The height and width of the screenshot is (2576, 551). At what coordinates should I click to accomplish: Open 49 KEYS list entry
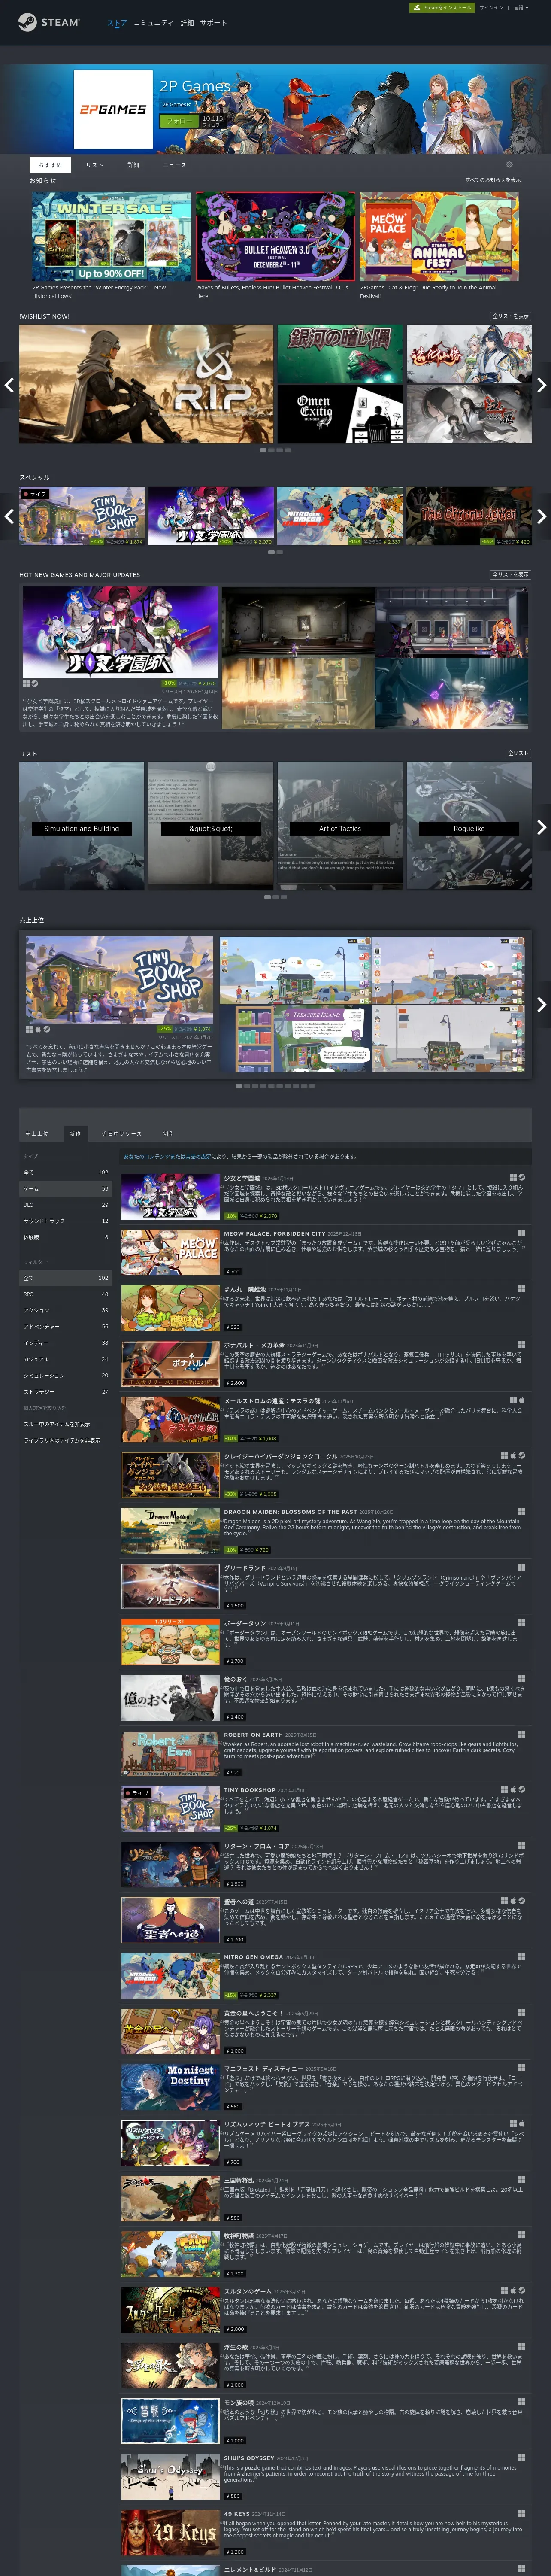point(323,2532)
